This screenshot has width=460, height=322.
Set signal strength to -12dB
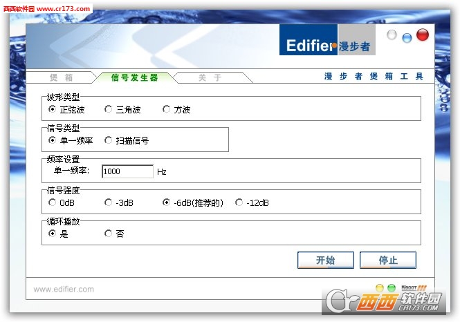252,202
